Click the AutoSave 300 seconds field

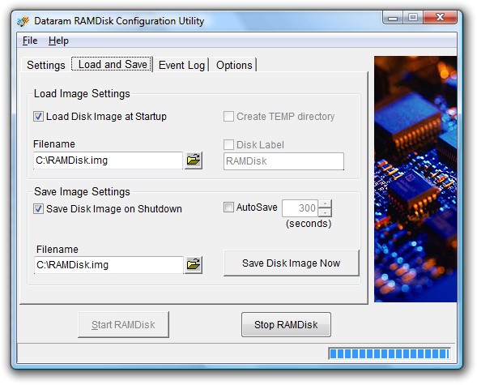coord(300,208)
